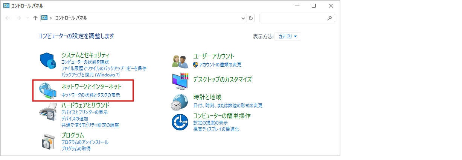The height and width of the screenshot is (160, 462).
Task: Click the Programs disc box icon
Action: point(48,141)
